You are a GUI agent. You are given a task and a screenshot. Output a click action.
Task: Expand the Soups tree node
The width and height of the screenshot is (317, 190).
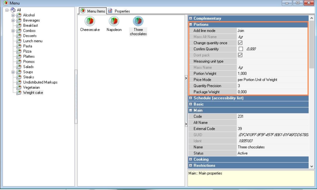tap(13, 72)
